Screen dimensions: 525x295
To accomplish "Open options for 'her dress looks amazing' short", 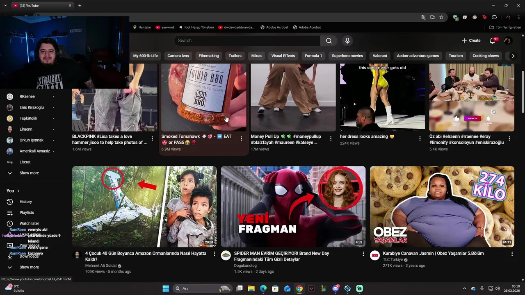I will (420, 138).
